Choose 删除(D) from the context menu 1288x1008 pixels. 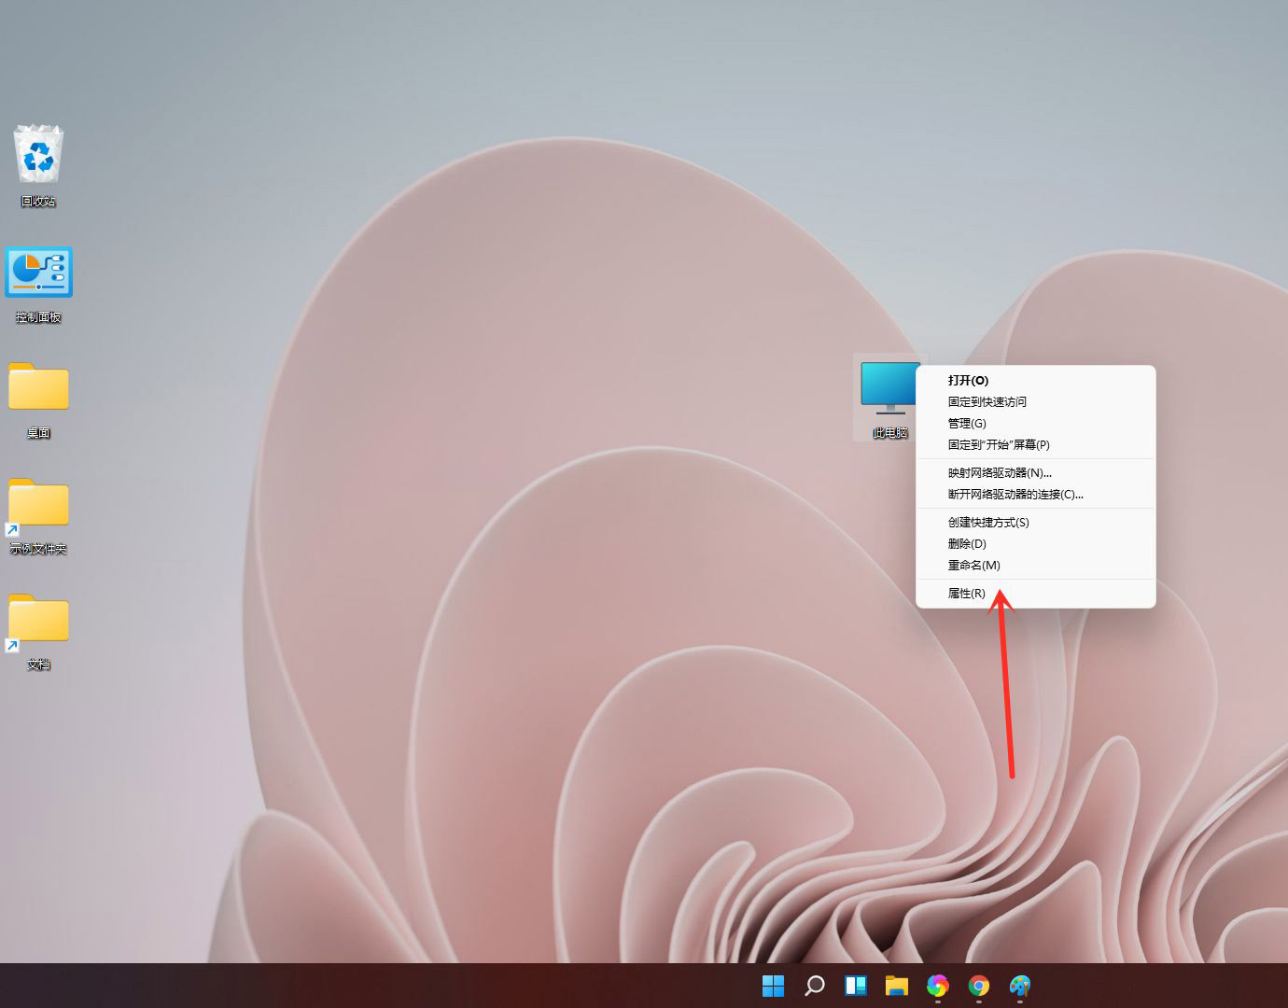pyautogui.click(x=964, y=543)
